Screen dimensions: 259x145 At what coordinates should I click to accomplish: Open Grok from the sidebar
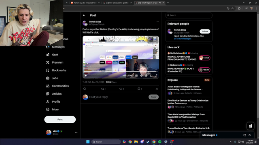pyautogui.click(x=52, y=55)
